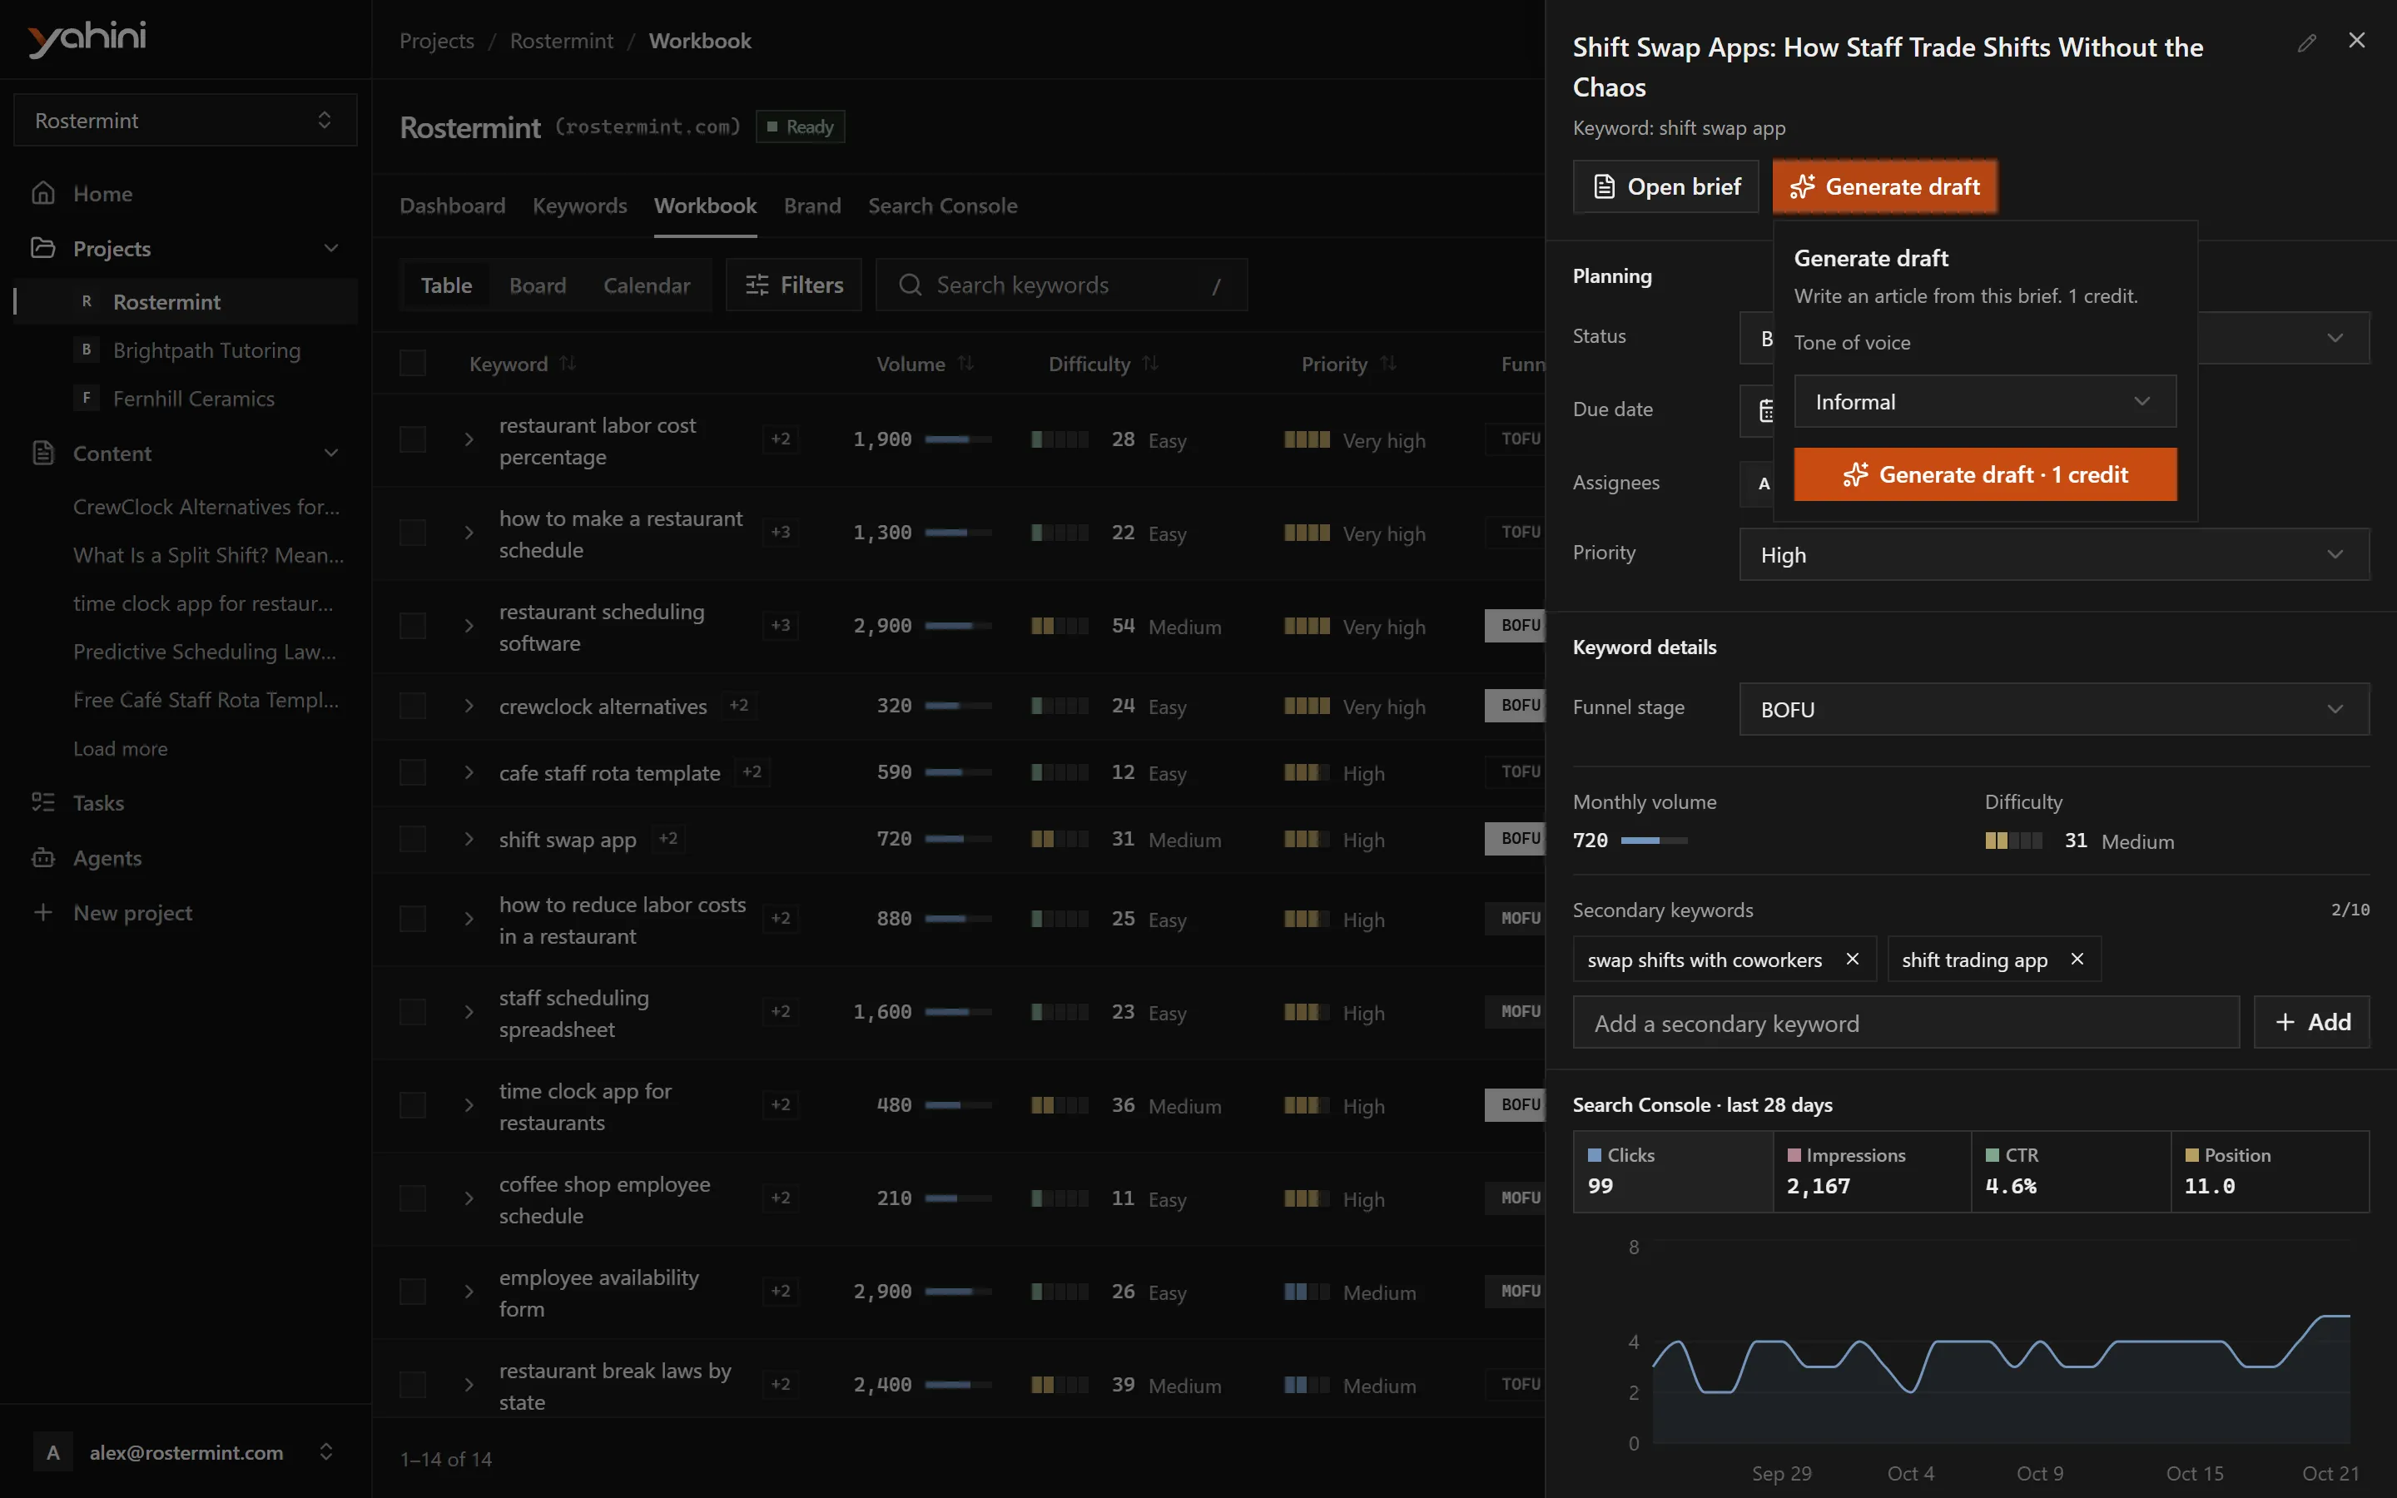Check the 'shift swap app' row checkbox

[x=412, y=839]
